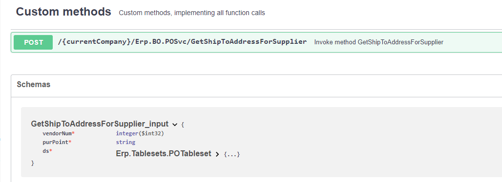This screenshot has width=502, height=182.
Task: Expand the arrow next to Erp.Tablesets.POTableset
Action: pyautogui.click(x=217, y=154)
